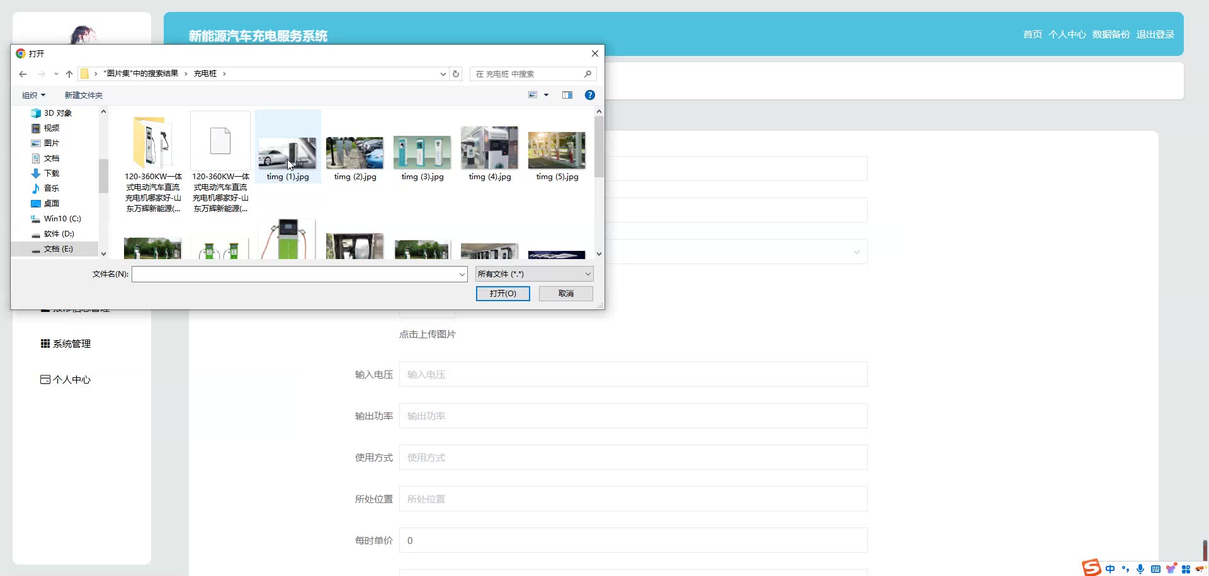Click the 打开(O) button
The height and width of the screenshot is (576, 1209).
click(502, 294)
